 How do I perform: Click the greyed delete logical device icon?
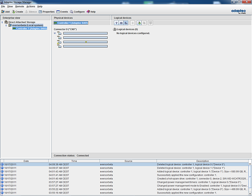click(x=144, y=23)
